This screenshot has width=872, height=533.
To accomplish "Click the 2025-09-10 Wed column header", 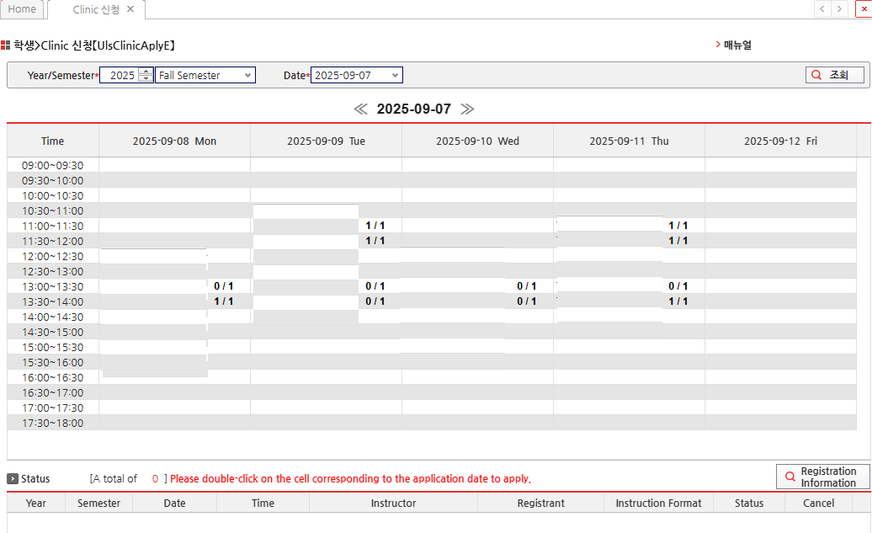I will 478,141.
